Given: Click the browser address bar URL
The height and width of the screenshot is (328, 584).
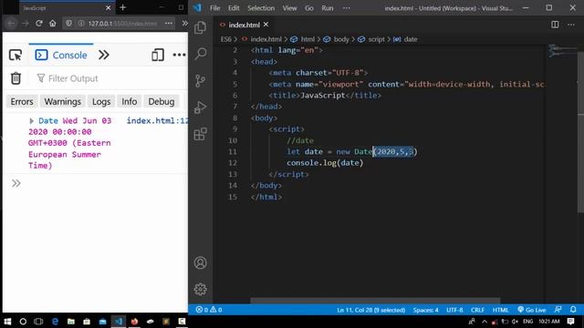Looking at the screenshot, I should click(x=122, y=24).
